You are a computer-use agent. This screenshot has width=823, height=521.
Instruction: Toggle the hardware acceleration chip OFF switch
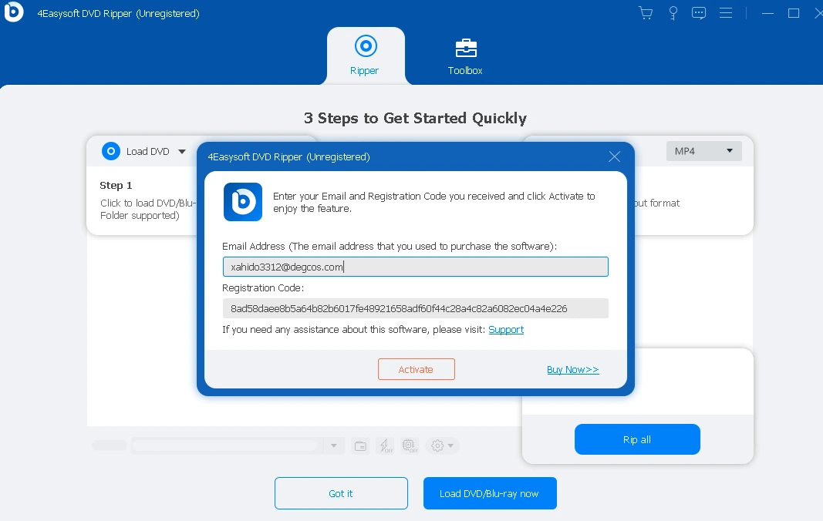click(x=410, y=445)
